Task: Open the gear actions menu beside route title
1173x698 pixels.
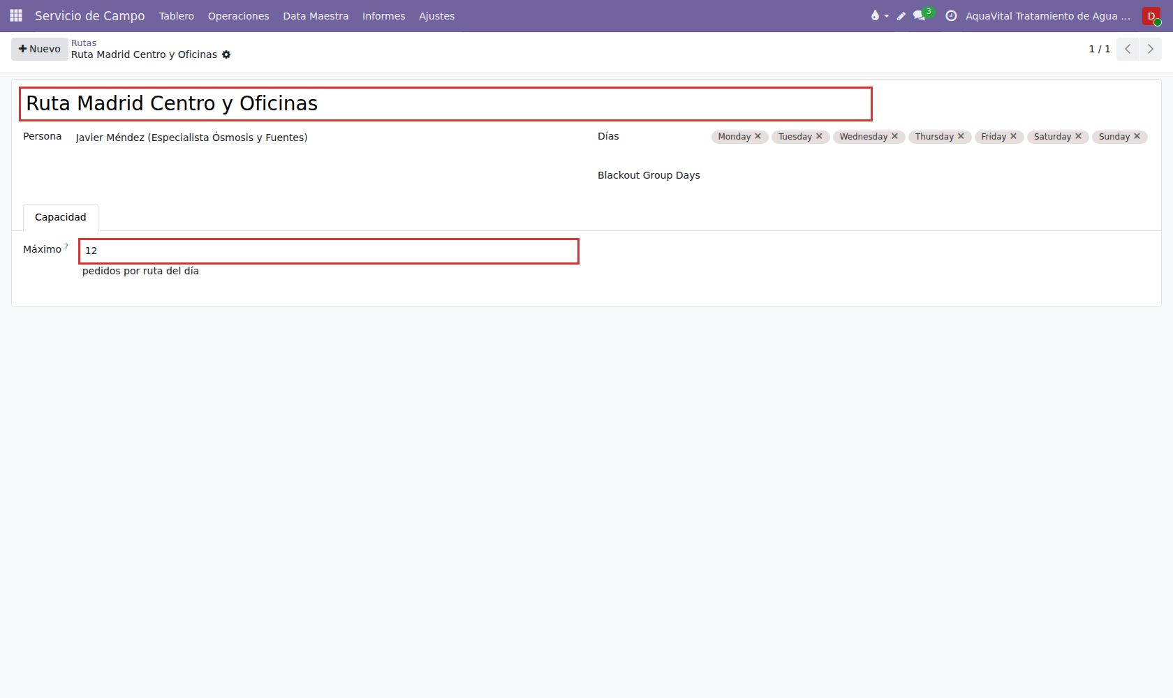Action: click(226, 54)
